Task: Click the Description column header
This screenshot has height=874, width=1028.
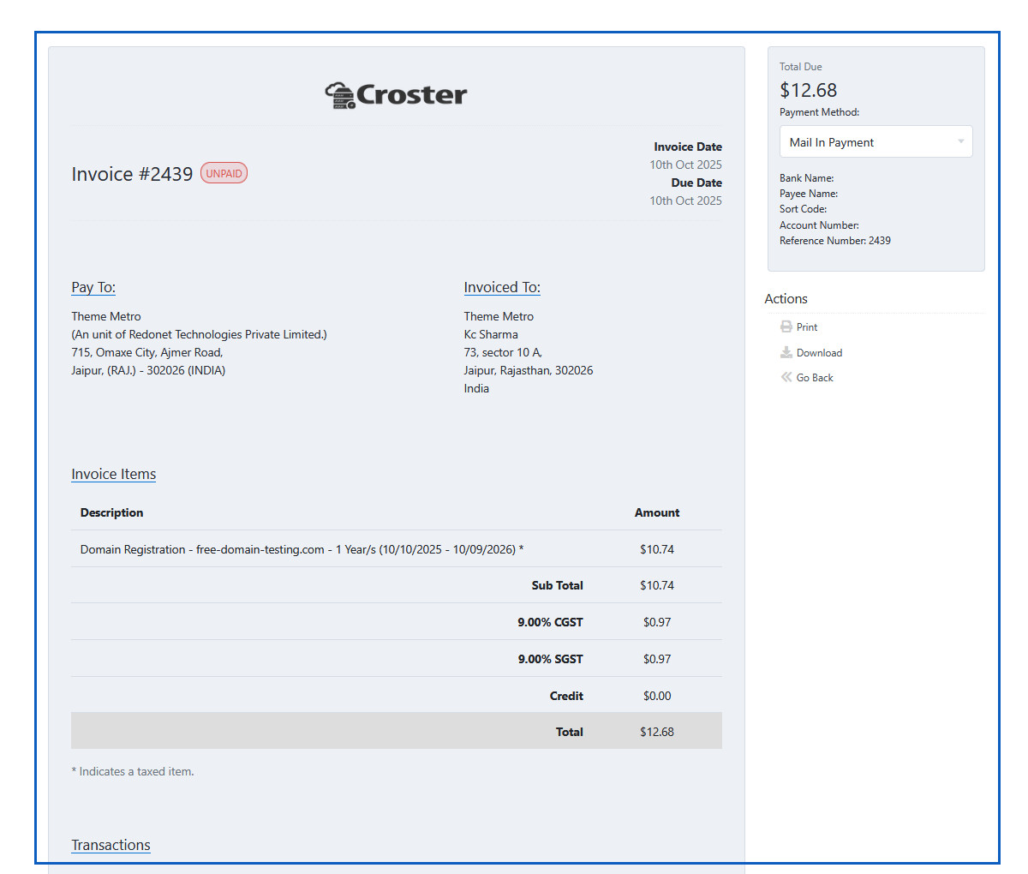Action: 111,512
